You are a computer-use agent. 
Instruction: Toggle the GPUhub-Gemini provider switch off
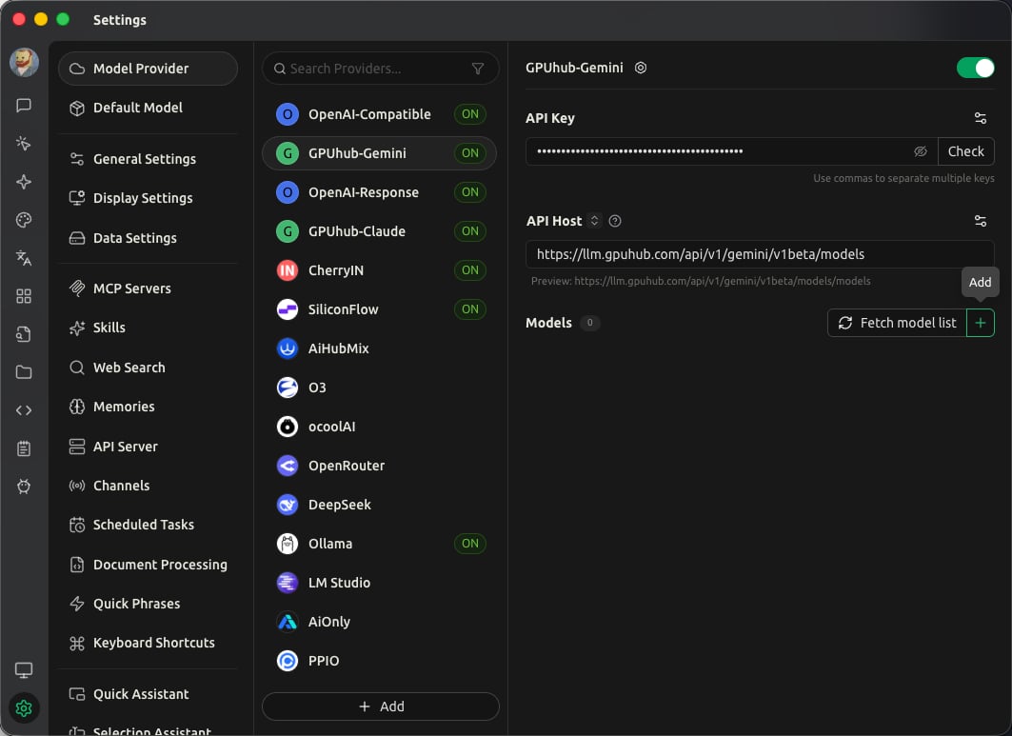tap(975, 68)
